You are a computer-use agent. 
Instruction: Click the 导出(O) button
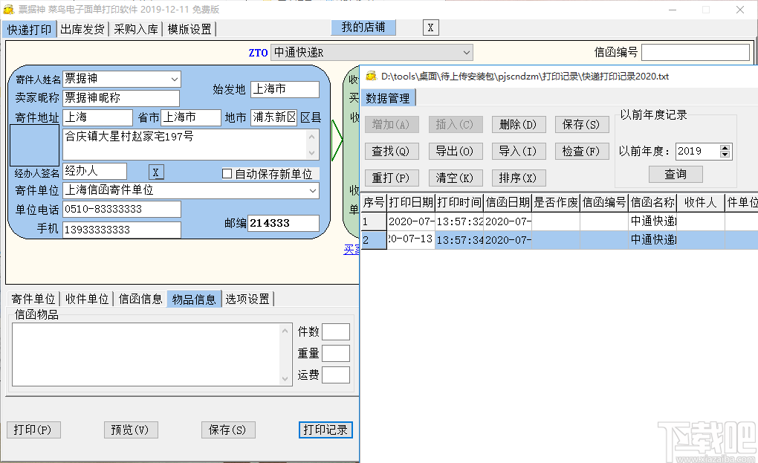456,152
